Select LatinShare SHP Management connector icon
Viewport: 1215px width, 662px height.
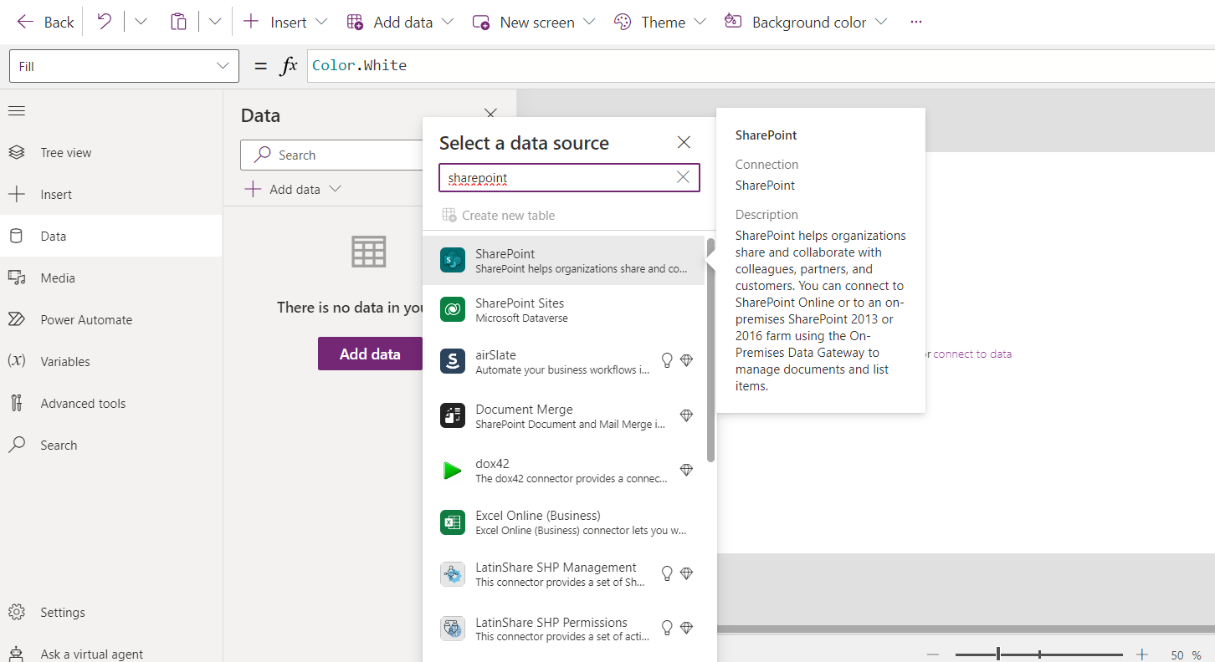point(453,574)
